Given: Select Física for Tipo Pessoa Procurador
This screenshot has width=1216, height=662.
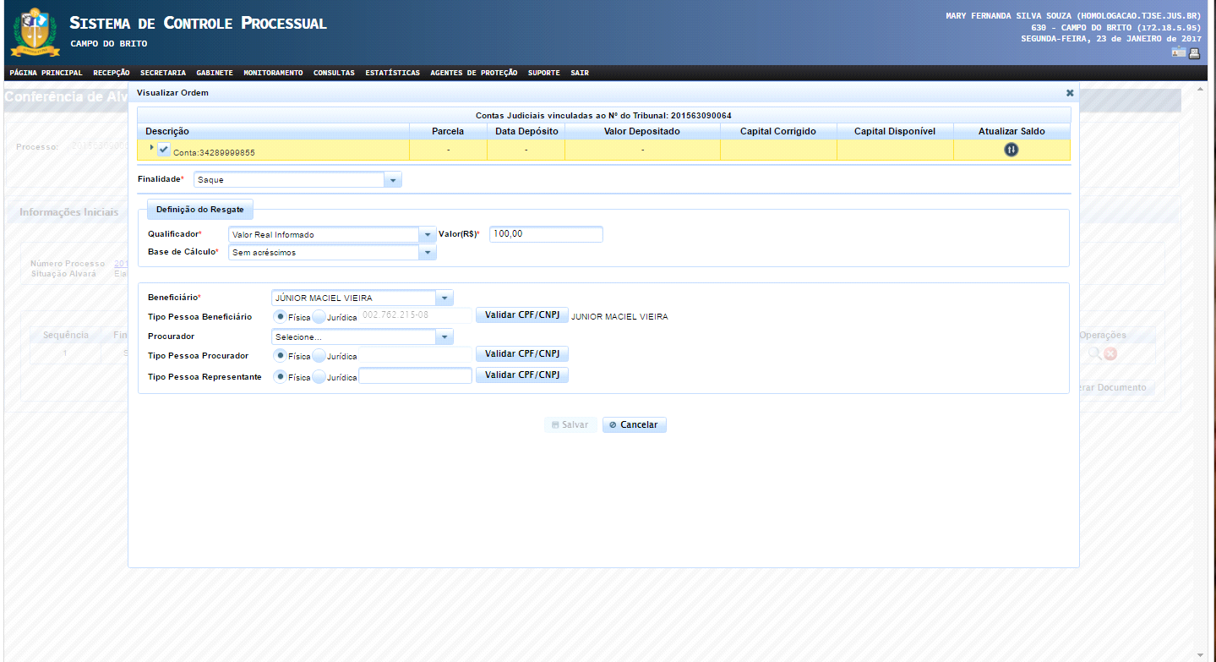Looking at the screenshot, I should 280,355.
